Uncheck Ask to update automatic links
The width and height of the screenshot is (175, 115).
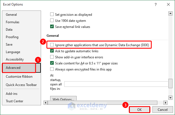pyautogui.click(x=52, y=51)
